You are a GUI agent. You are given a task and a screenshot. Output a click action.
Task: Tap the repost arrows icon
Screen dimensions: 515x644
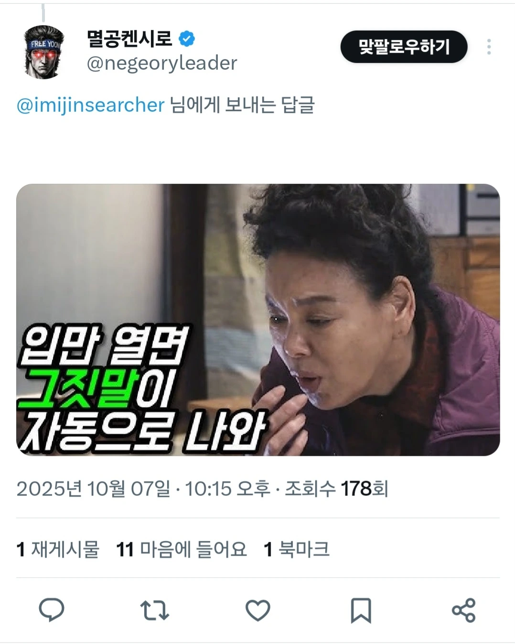pyautogui.click(x=154, y=610)
